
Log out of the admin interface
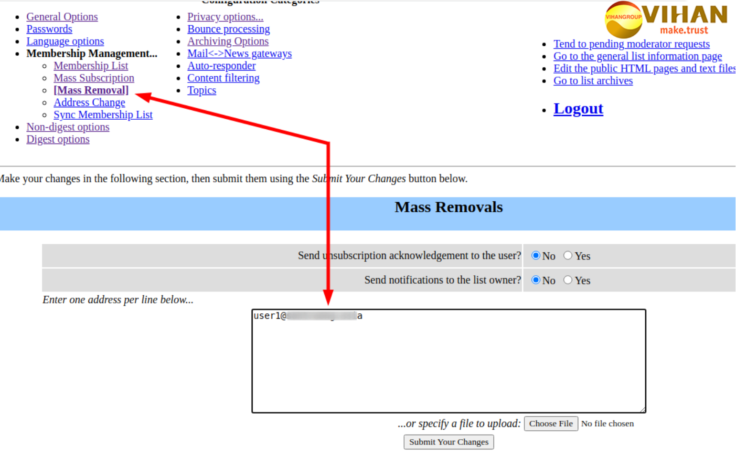[x=578, y=109]
